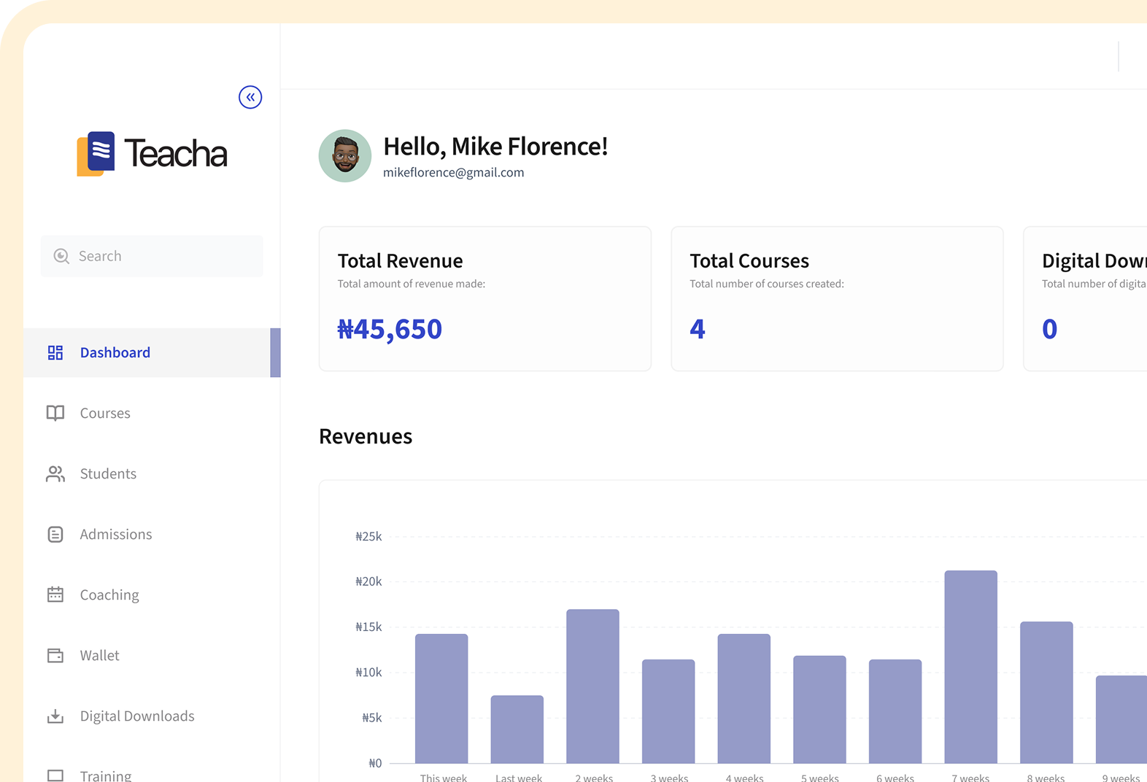Click the 4 weeks revenue bar
The width and height of the screenshot is (1147, 782).
pyautogui.click(x=744, y=699)
